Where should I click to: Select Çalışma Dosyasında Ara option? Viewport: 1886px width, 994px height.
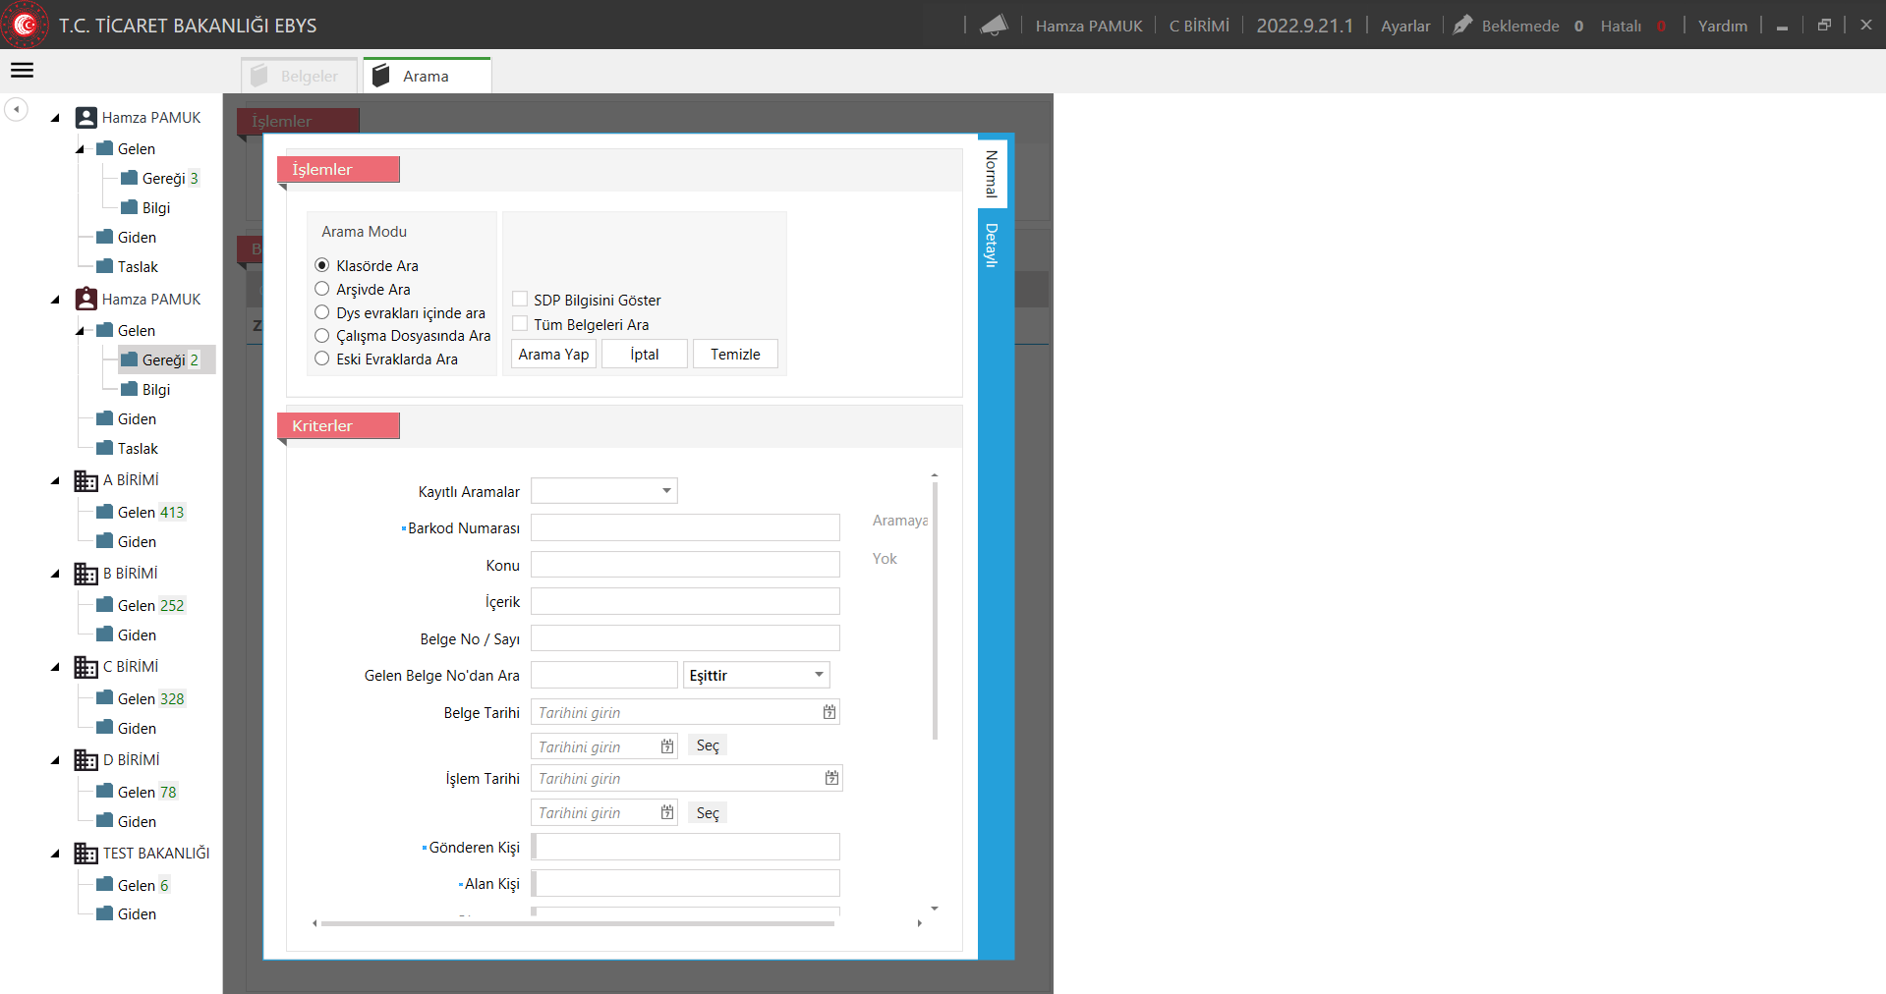tap(321, 336)
